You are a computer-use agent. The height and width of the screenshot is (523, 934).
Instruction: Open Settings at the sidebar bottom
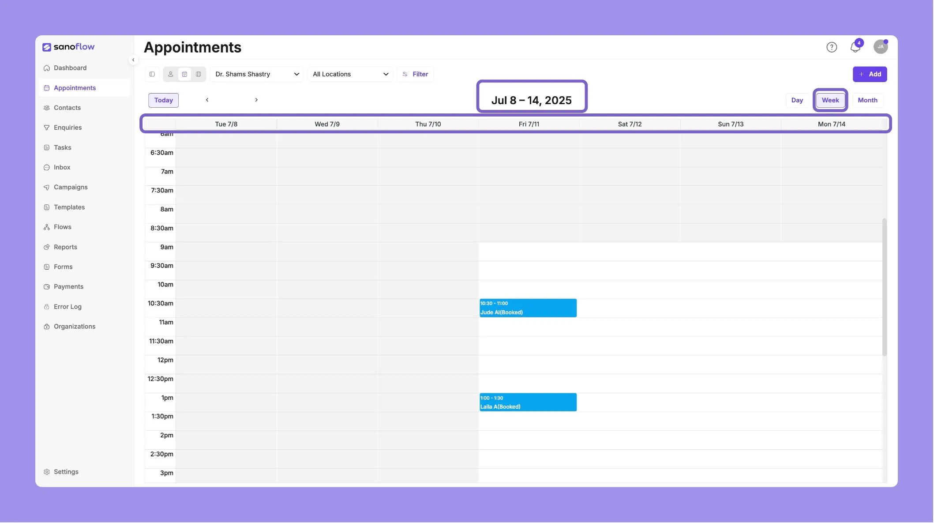click(x=66, y=472)
